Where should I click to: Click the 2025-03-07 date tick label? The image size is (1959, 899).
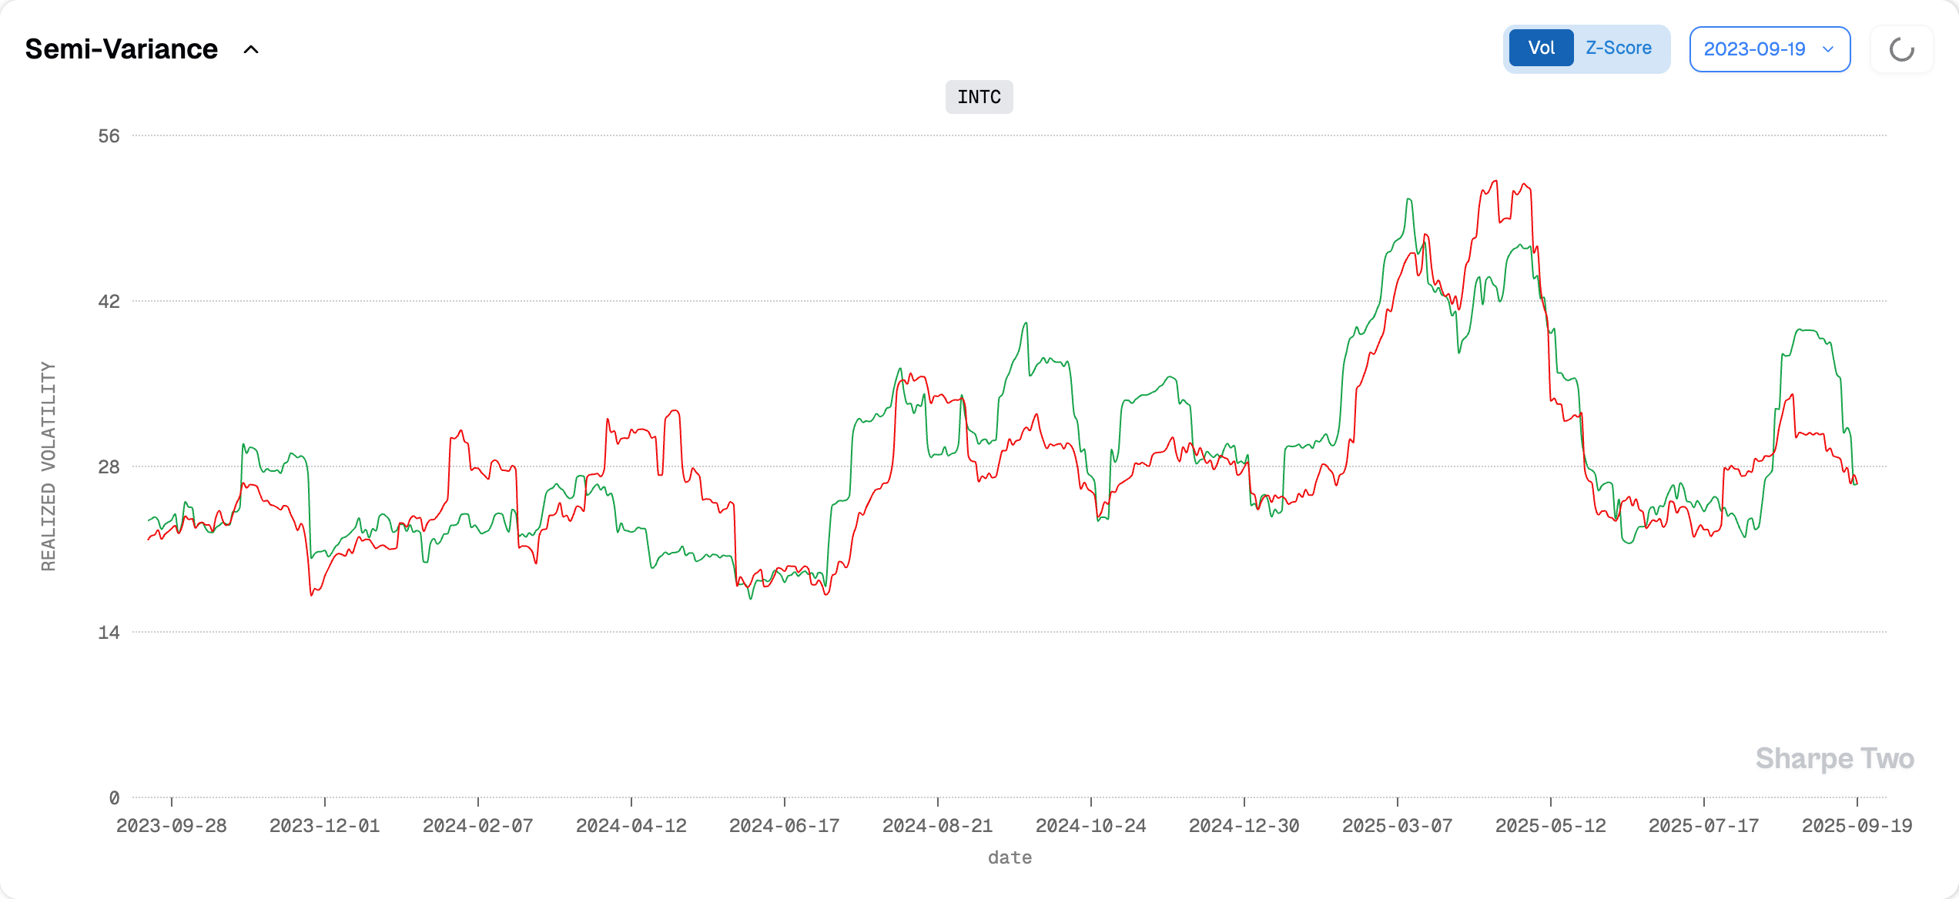[1397, 826]
